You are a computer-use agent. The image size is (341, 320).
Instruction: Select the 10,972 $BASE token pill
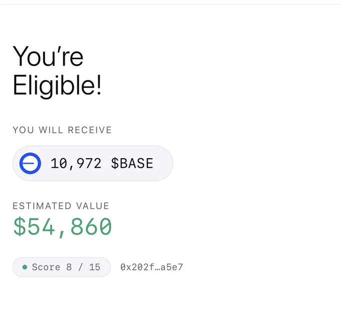[93, 163]
